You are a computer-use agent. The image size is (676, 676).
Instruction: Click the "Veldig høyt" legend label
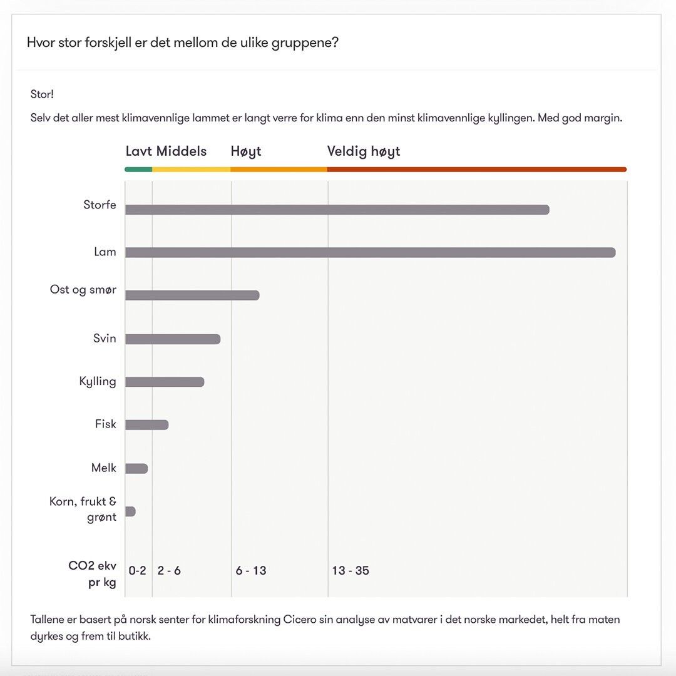tap(364, 151)
